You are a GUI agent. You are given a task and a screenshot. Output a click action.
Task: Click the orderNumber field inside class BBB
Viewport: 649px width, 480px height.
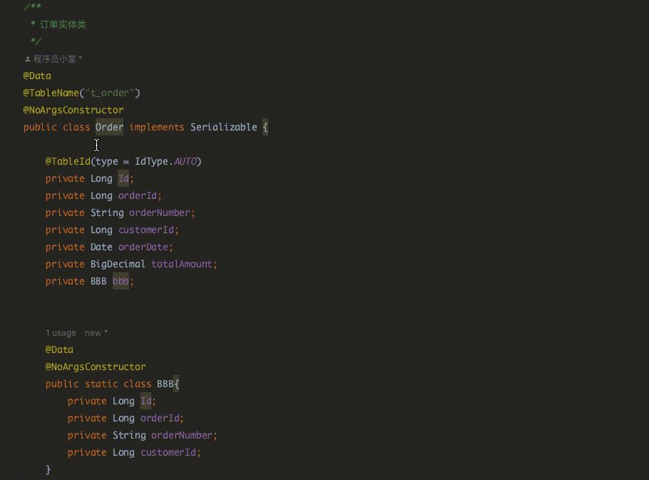[182, 435]
